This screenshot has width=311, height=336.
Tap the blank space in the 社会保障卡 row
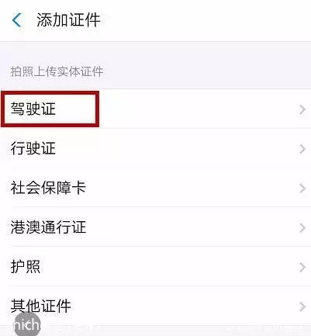point(192,188)
